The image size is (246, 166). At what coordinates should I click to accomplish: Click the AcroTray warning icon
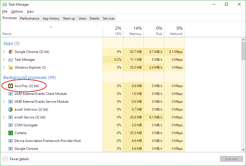(11, 86)
